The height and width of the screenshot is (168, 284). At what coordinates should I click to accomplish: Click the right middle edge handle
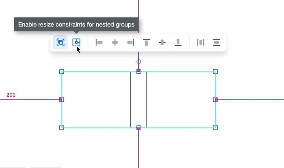(215, 99)
